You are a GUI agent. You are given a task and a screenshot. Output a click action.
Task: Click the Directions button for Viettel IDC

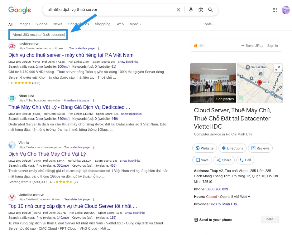pos(232,148)
